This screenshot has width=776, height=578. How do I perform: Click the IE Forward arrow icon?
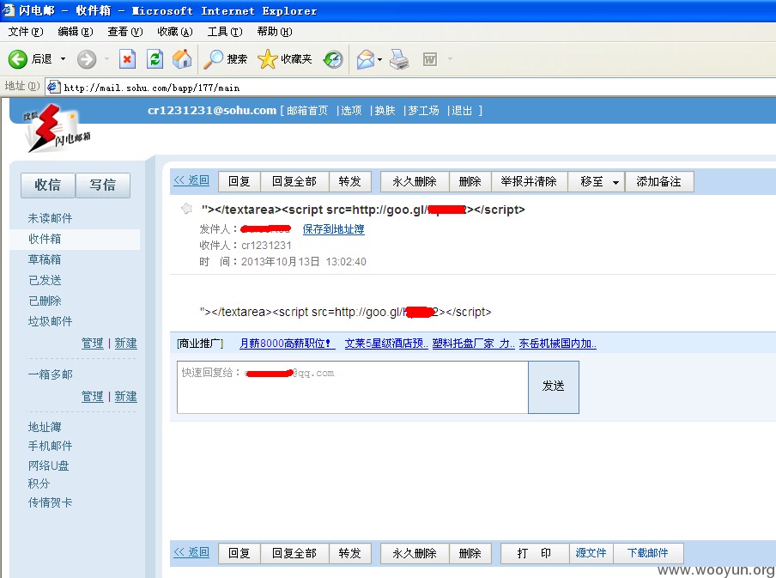(87, 59)
